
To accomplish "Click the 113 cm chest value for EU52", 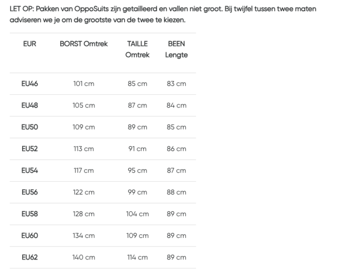I will click(84, 149).
